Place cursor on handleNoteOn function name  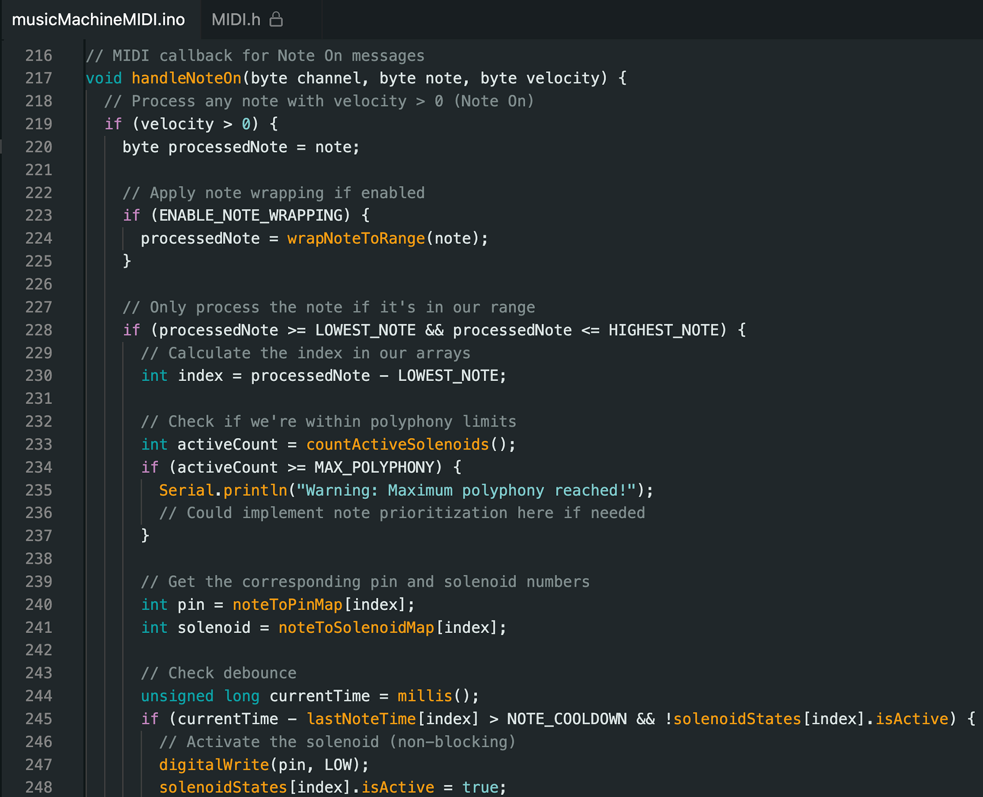point(186,78)
